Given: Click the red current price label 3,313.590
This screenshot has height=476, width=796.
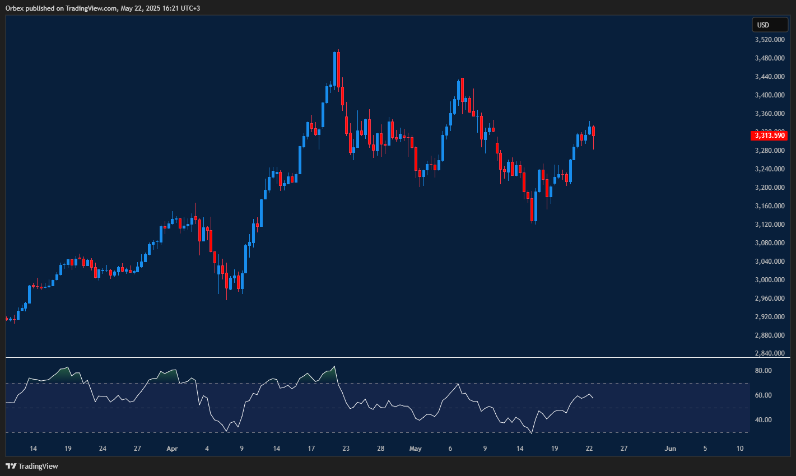Looking at the screenshot, I should pyautogui.click(x=769, y=135).
